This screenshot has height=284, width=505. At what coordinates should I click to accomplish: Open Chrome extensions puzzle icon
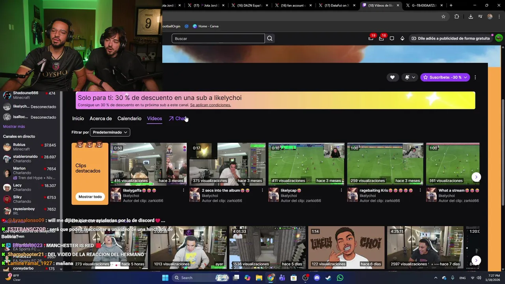coord(456,17)
